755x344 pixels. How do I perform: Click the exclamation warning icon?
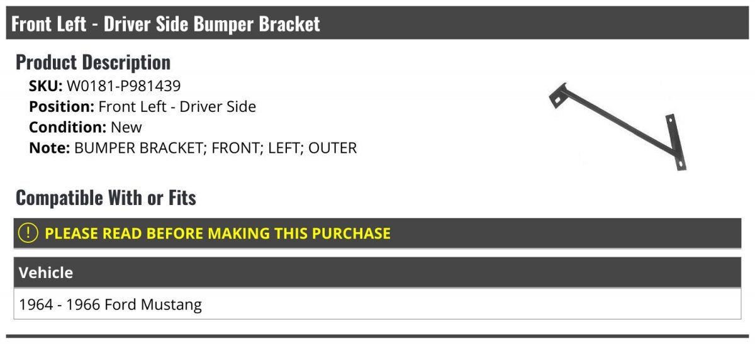point(28,233)
